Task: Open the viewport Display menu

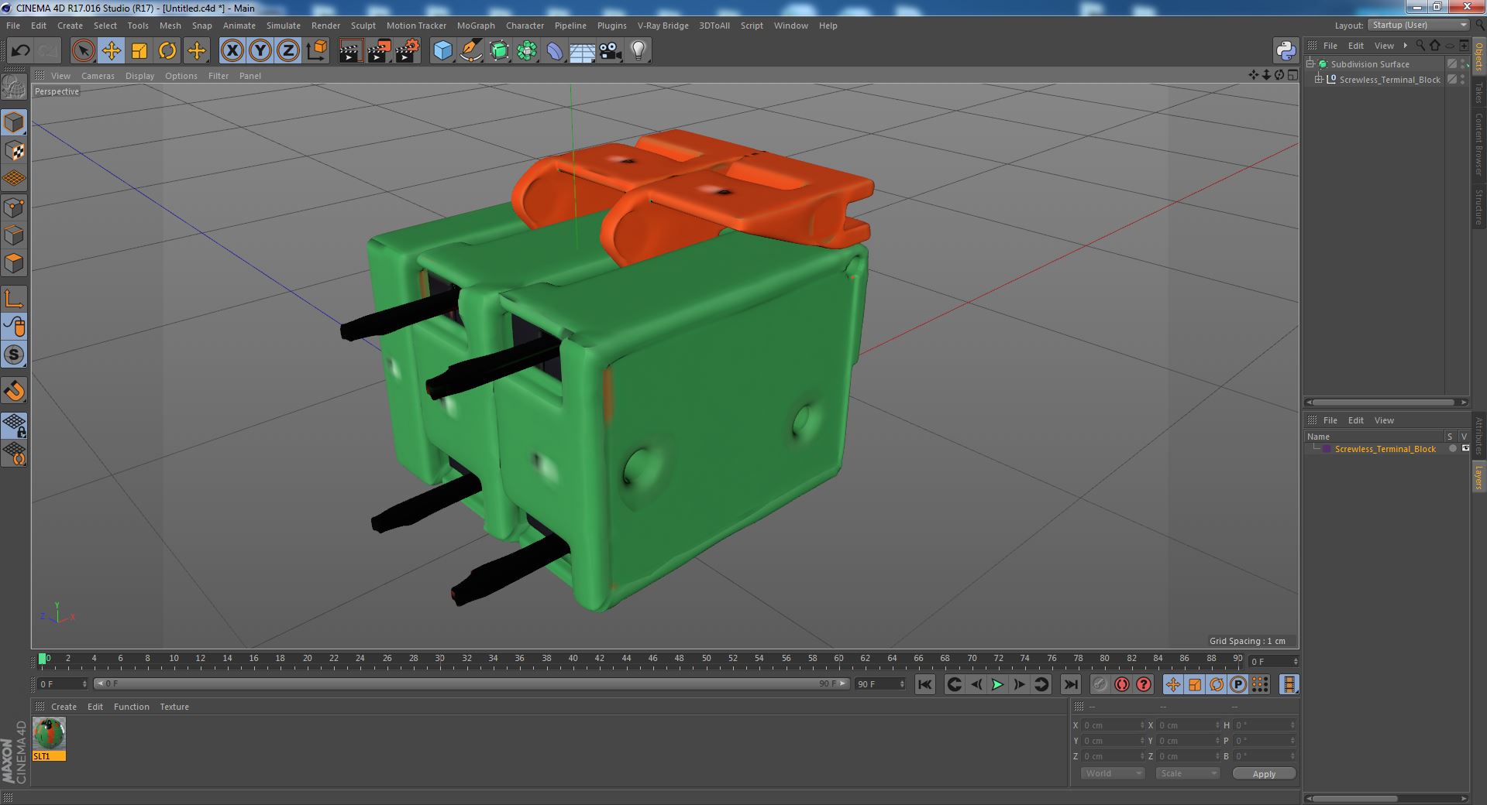Action: (139, 76)
